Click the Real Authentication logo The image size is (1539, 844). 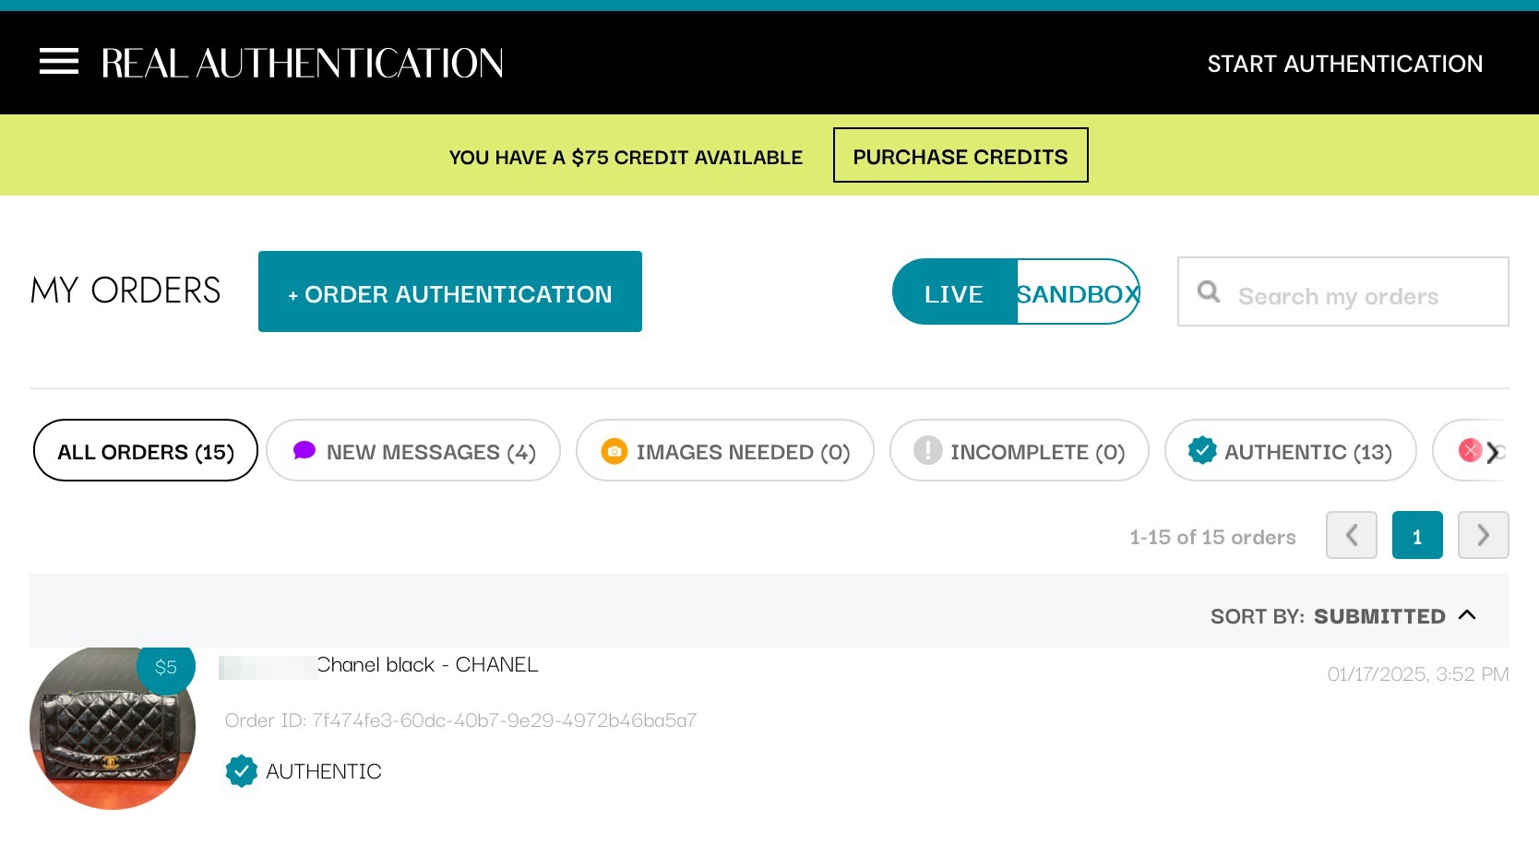302,63
